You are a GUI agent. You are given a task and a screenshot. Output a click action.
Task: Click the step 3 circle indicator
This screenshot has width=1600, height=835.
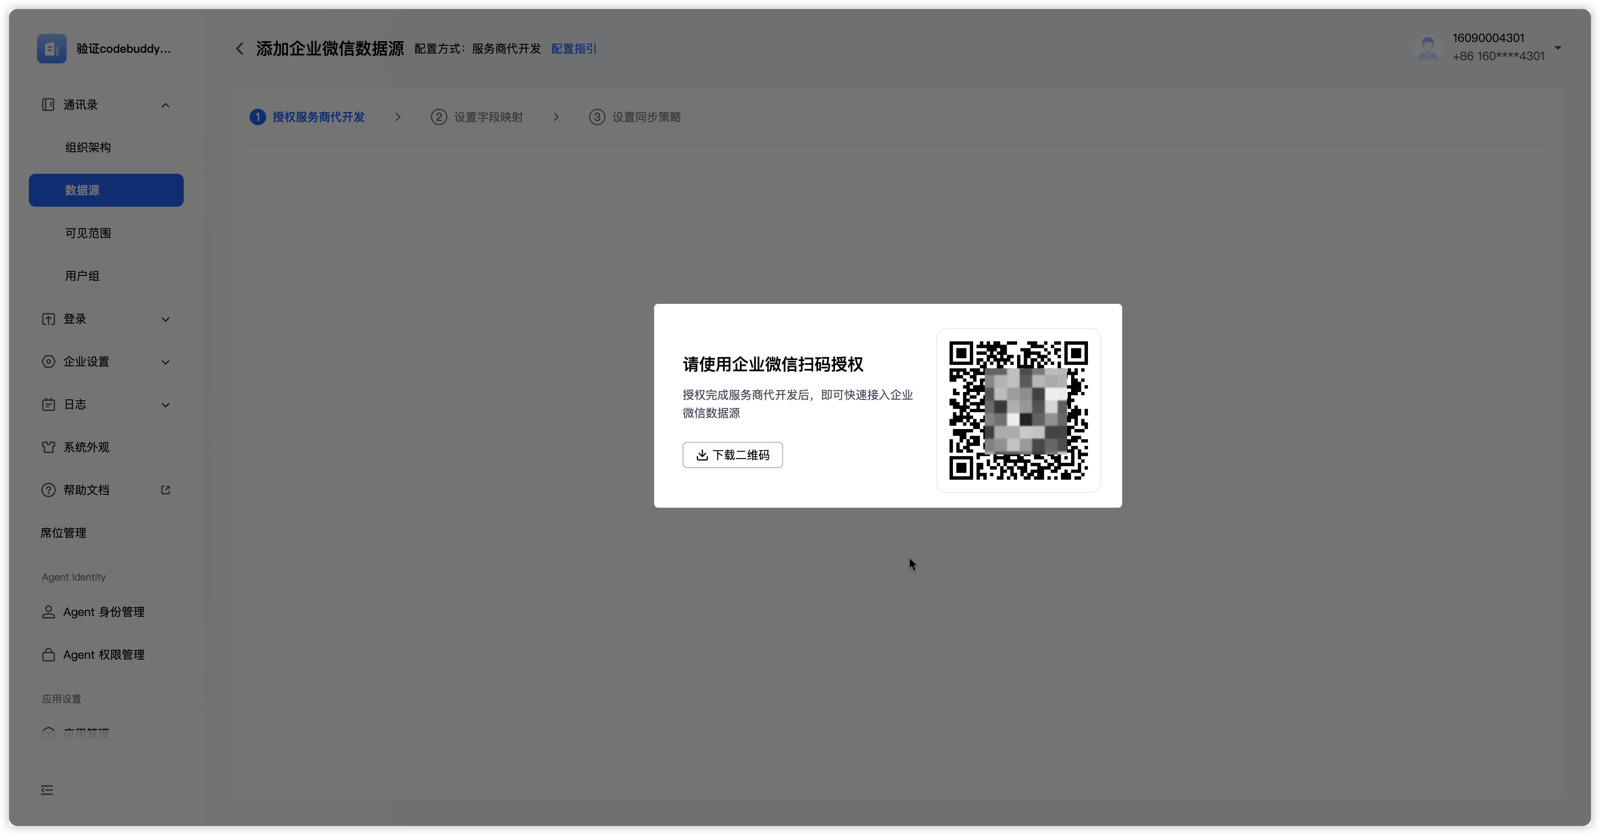[597, 117]
